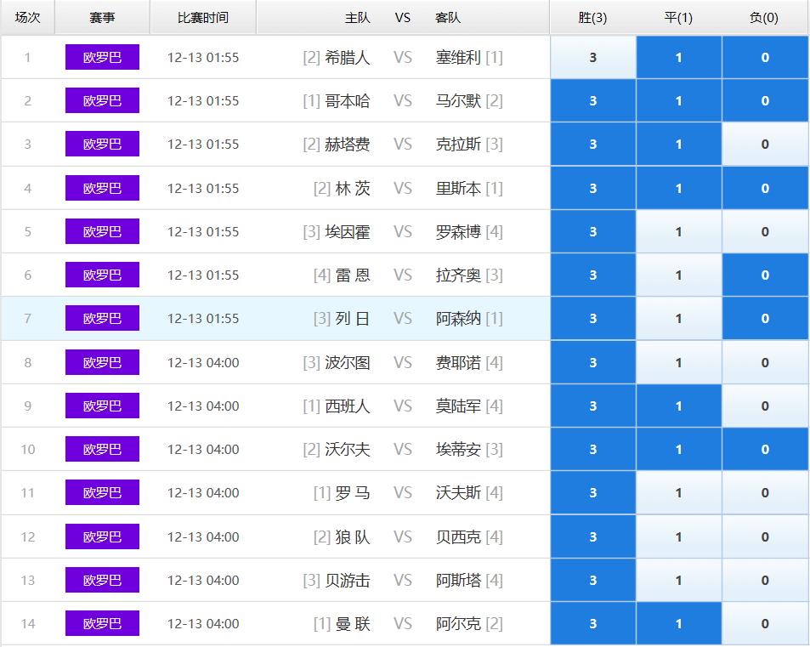Image resolution: width=810 pixels, height=647 pixels.
Task: Click match 6 time 12-13 01:55
Action: [x=203, y=275]
